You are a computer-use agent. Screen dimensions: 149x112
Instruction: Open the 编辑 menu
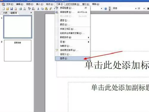[x=20, y=4]
